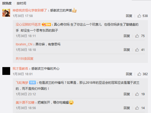151x113 pixels.
Task: Expand all 共155条回复 replies
Action: tap(24, 58)
